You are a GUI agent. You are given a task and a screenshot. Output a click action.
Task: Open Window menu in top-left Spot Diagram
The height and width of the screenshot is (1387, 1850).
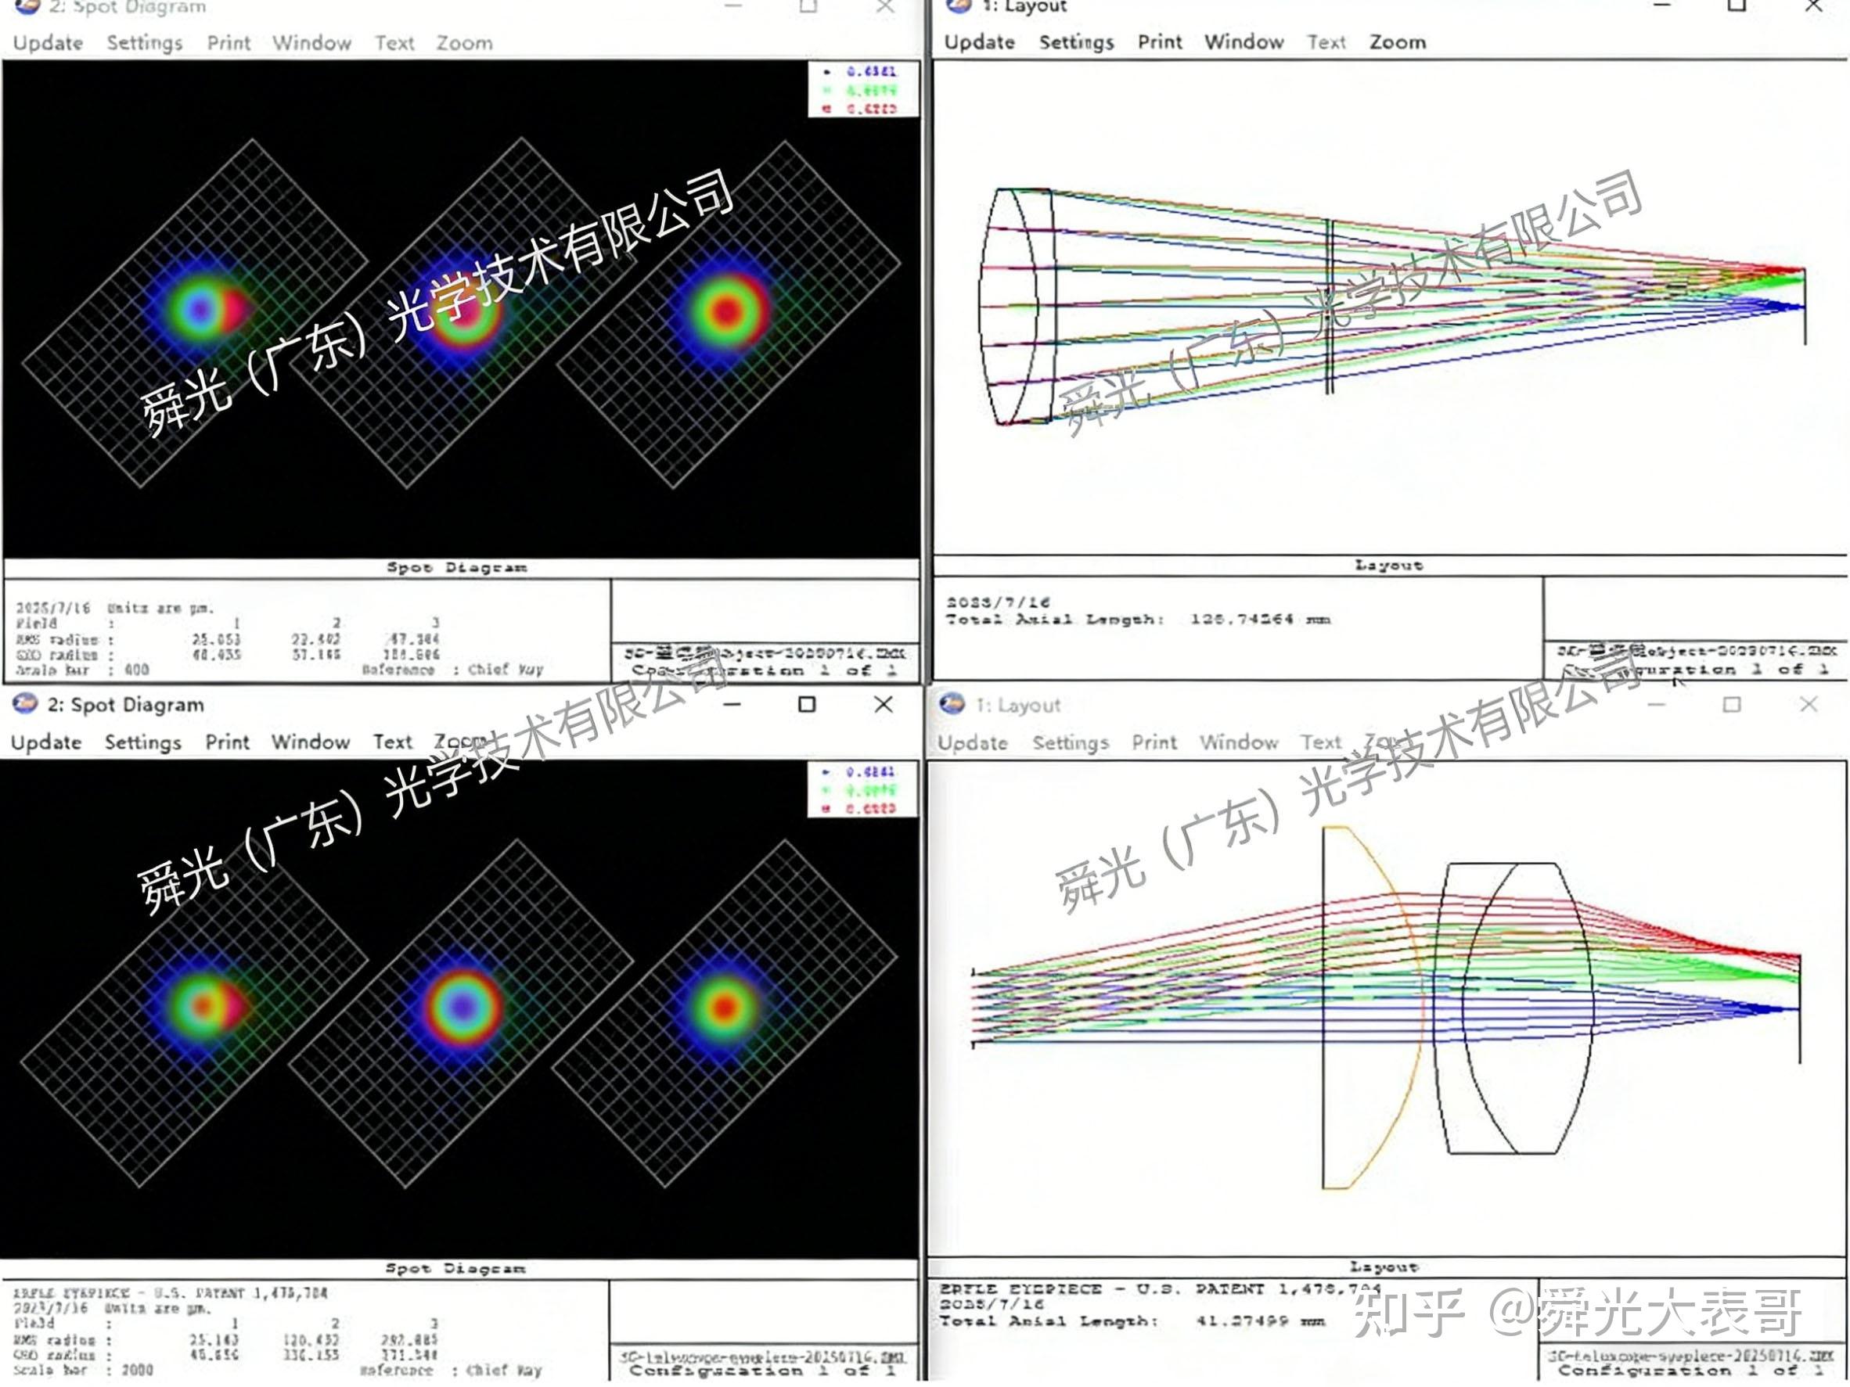click(x=312, y=43)
